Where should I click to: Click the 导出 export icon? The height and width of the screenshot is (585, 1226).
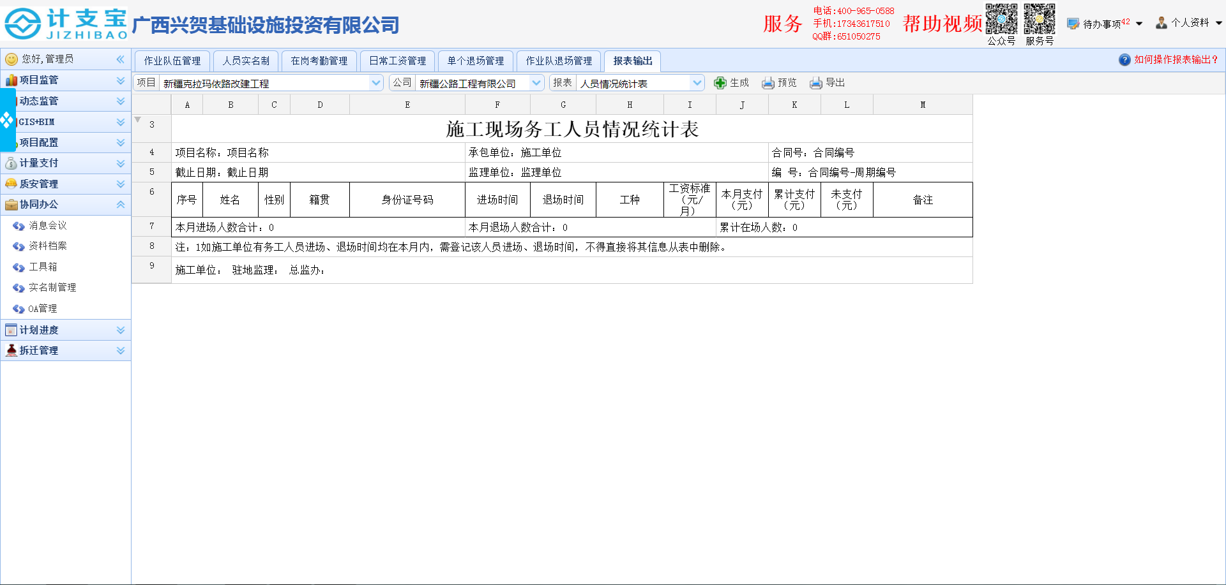click(816, 83)
